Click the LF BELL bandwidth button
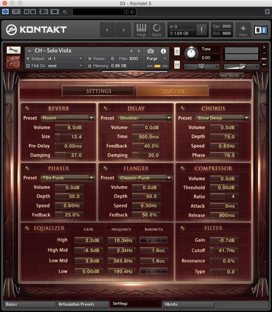Viewport: 272px width, 312px height. (x=153, y=271)
